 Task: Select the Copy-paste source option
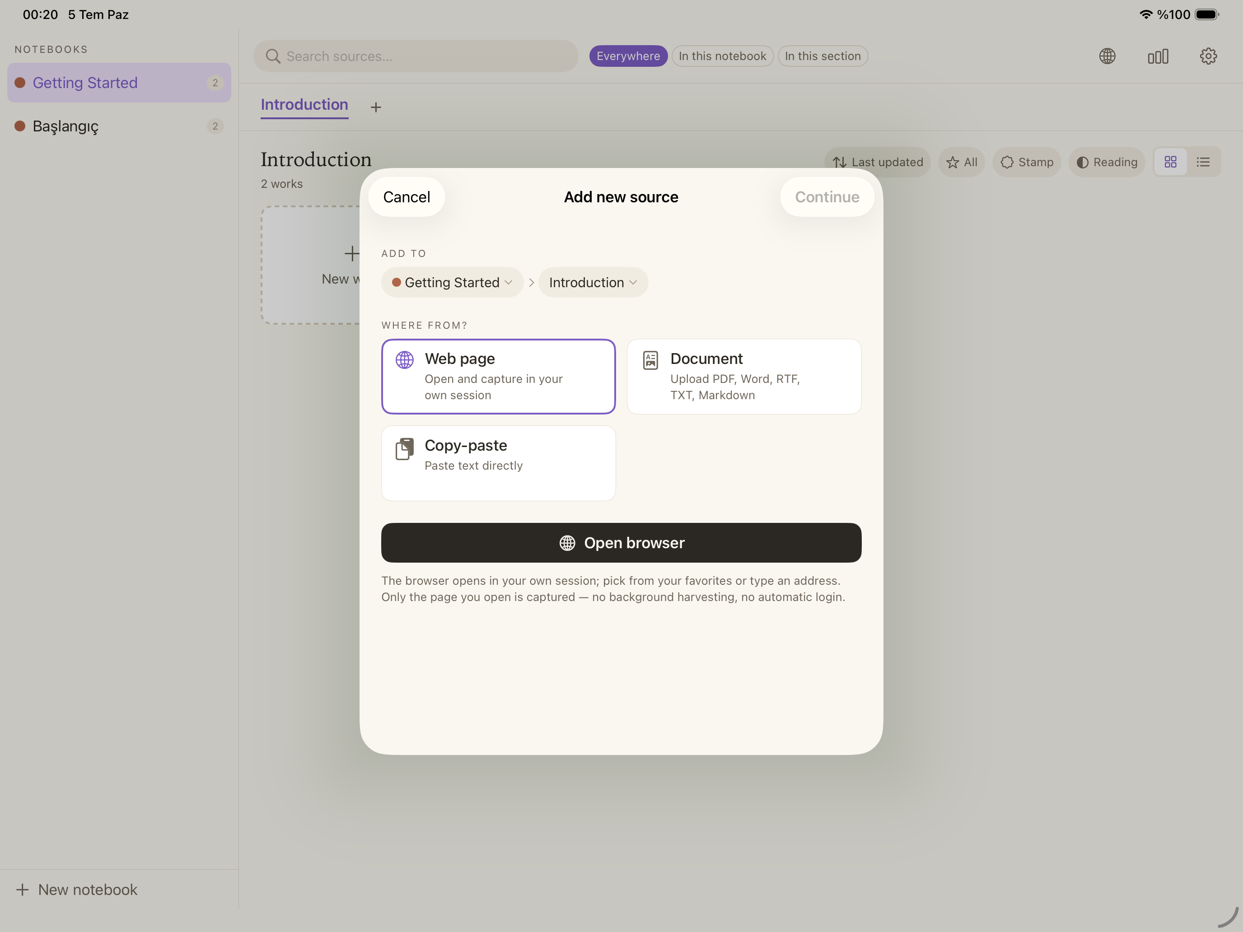499,463
